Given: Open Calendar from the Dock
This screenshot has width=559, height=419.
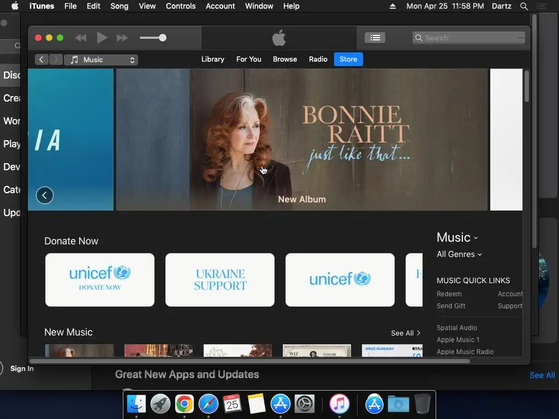Looking at the screenshot, I should [x=232, y=404].
